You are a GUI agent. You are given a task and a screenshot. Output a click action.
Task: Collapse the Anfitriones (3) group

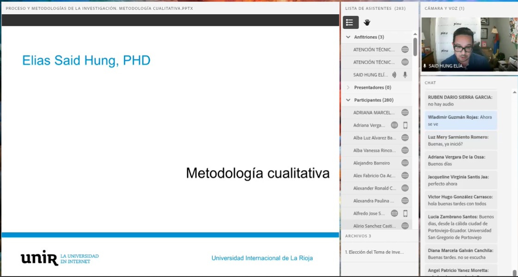pos(348,37)
